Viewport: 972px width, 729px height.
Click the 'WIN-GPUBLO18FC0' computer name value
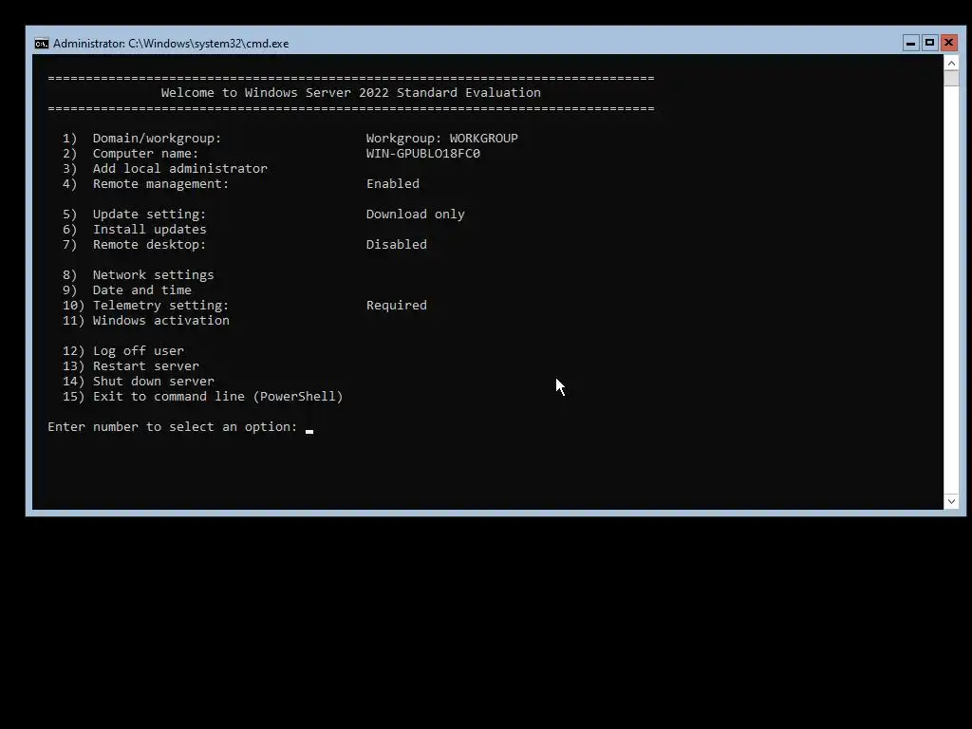tap(422, 153)
